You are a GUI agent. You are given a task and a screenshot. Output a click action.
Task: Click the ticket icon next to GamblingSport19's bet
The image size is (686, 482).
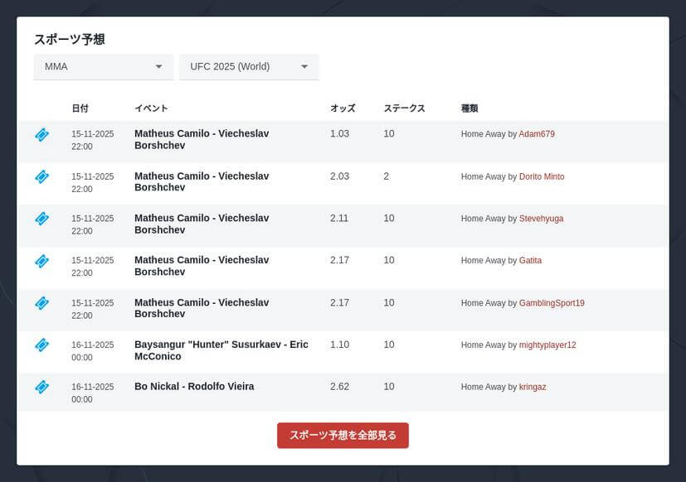(x=41, y=303)
